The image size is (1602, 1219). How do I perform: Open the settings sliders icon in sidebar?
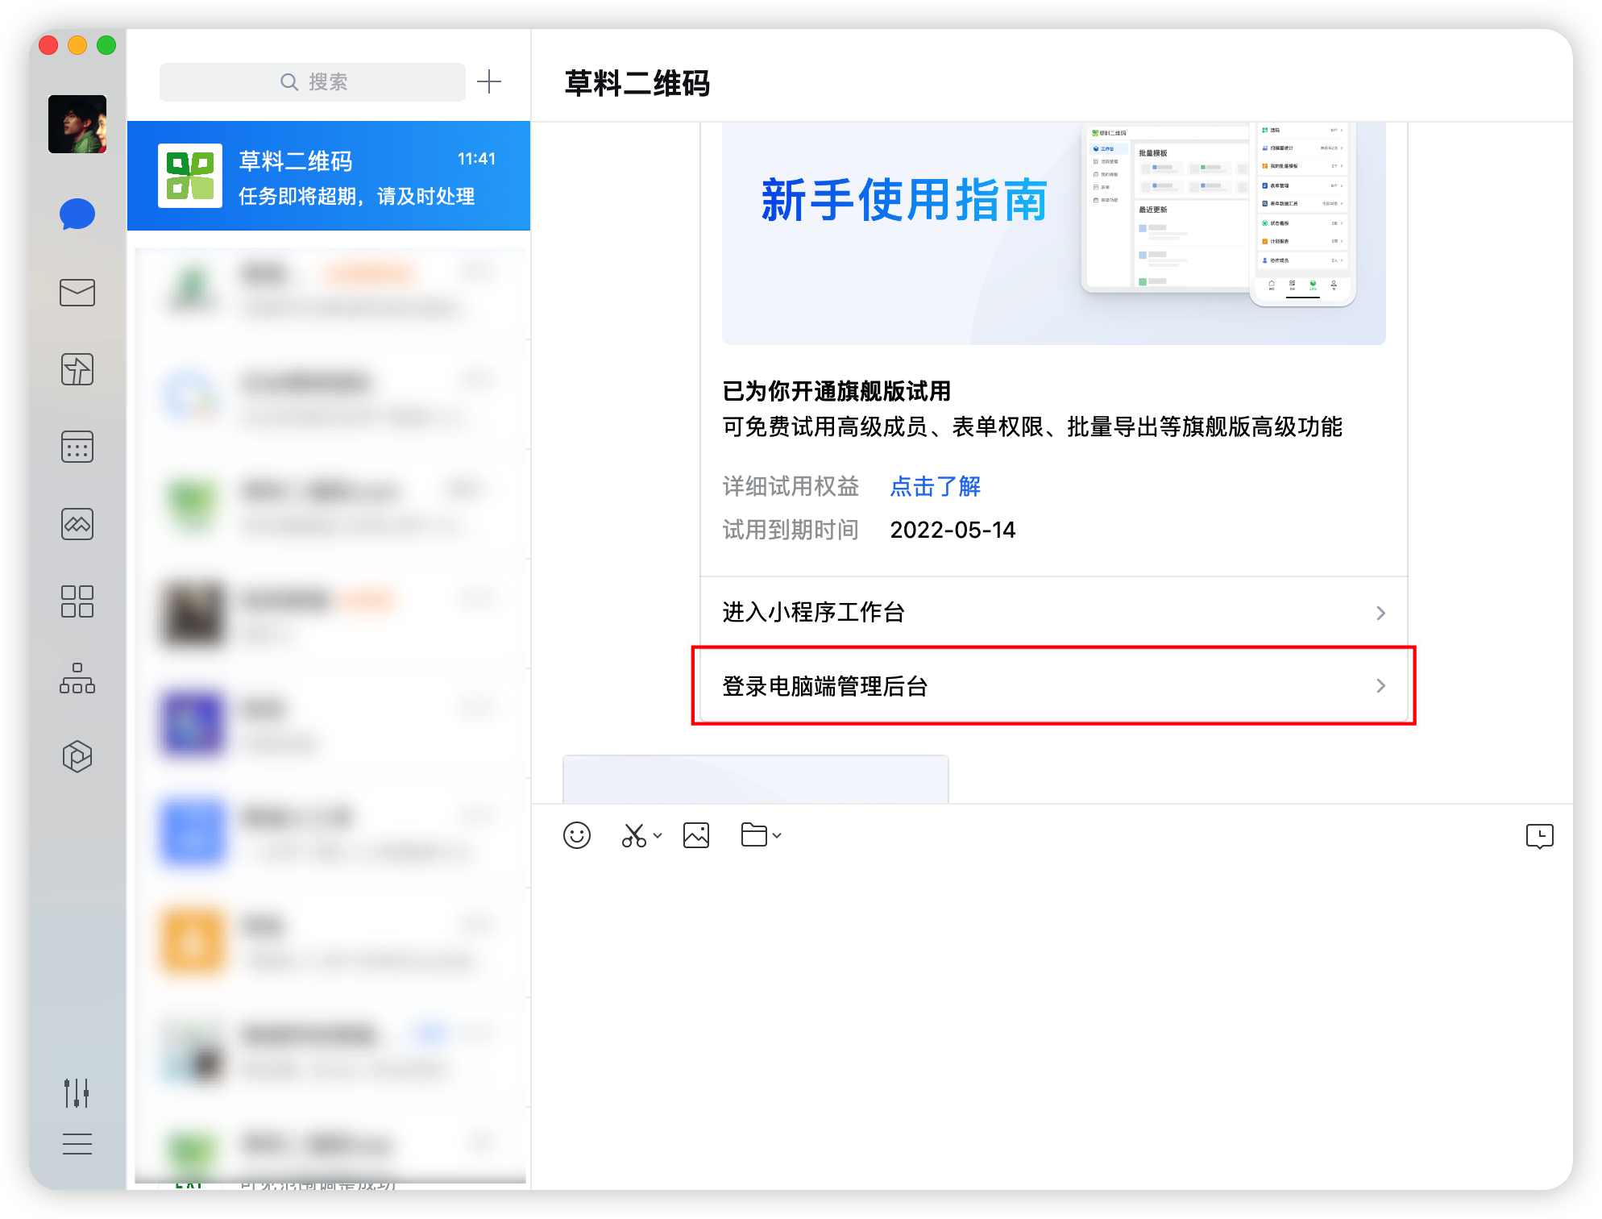(x=77, y=1093)
